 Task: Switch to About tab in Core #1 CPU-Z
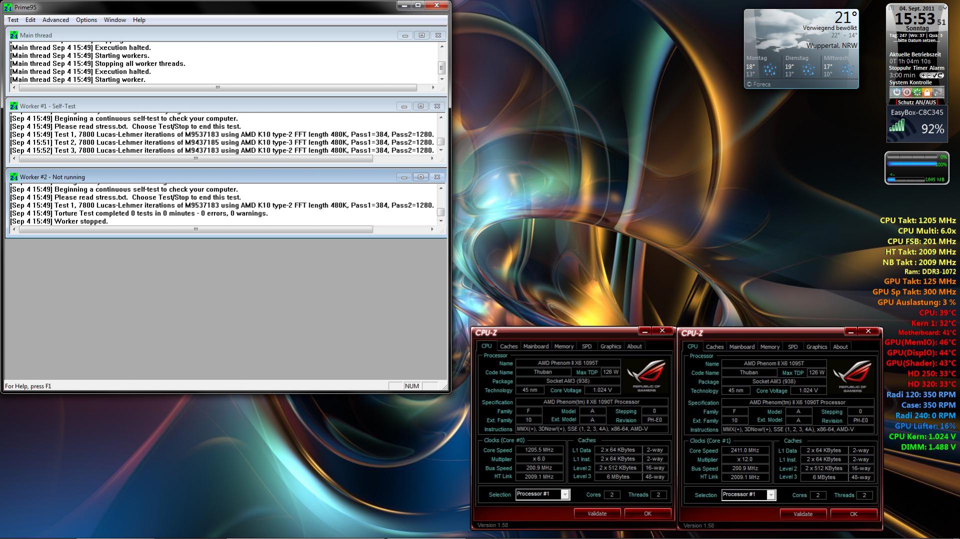pos(840,347)
